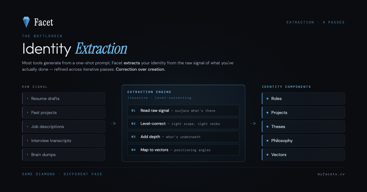Open the Add depth step row

[183, 137]
